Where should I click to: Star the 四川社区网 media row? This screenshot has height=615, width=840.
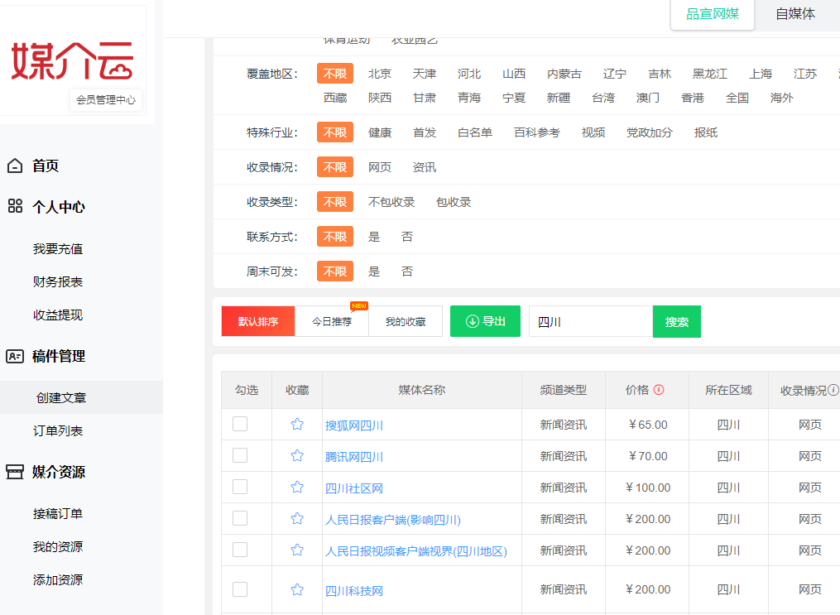click(297, 488)
